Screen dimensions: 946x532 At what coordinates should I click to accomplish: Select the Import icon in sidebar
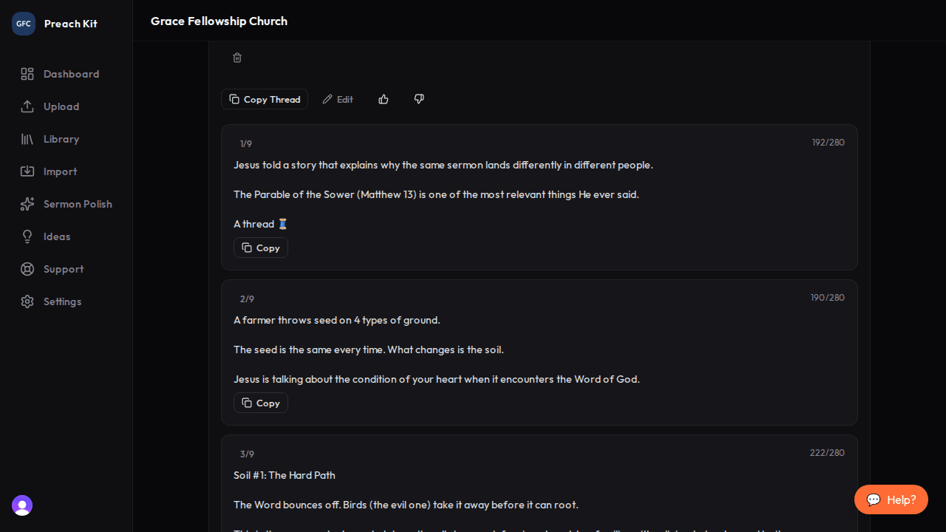tap(27, 171)
